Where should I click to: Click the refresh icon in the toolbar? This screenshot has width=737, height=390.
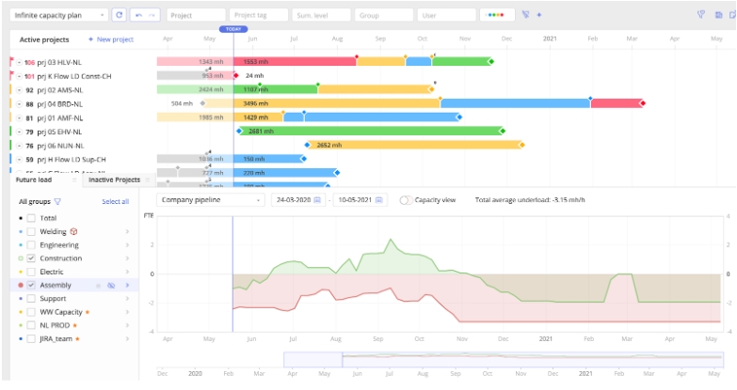click(119, 15)
